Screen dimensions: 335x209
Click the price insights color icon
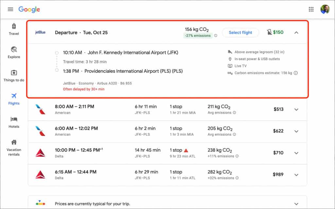(40, 203)
